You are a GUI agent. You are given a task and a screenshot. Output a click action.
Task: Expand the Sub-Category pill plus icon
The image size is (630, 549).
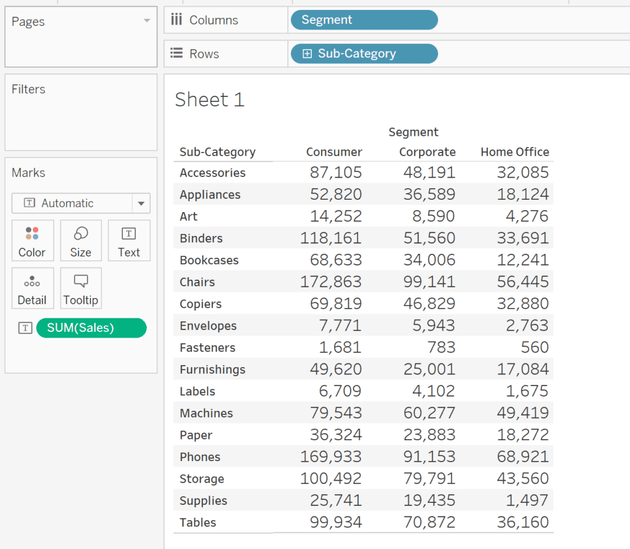tap(307, 54)
